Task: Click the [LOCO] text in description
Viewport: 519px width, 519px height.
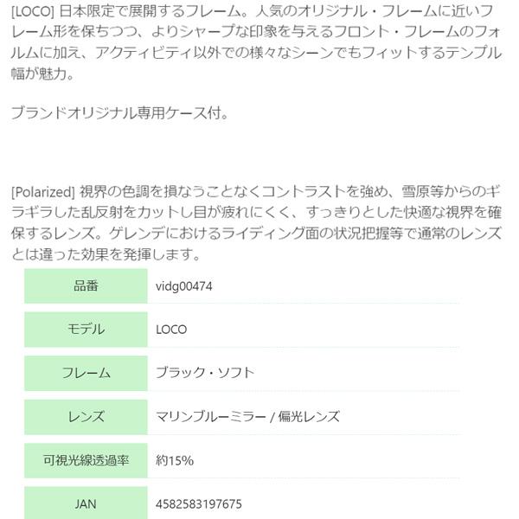Action: point(32,11)
